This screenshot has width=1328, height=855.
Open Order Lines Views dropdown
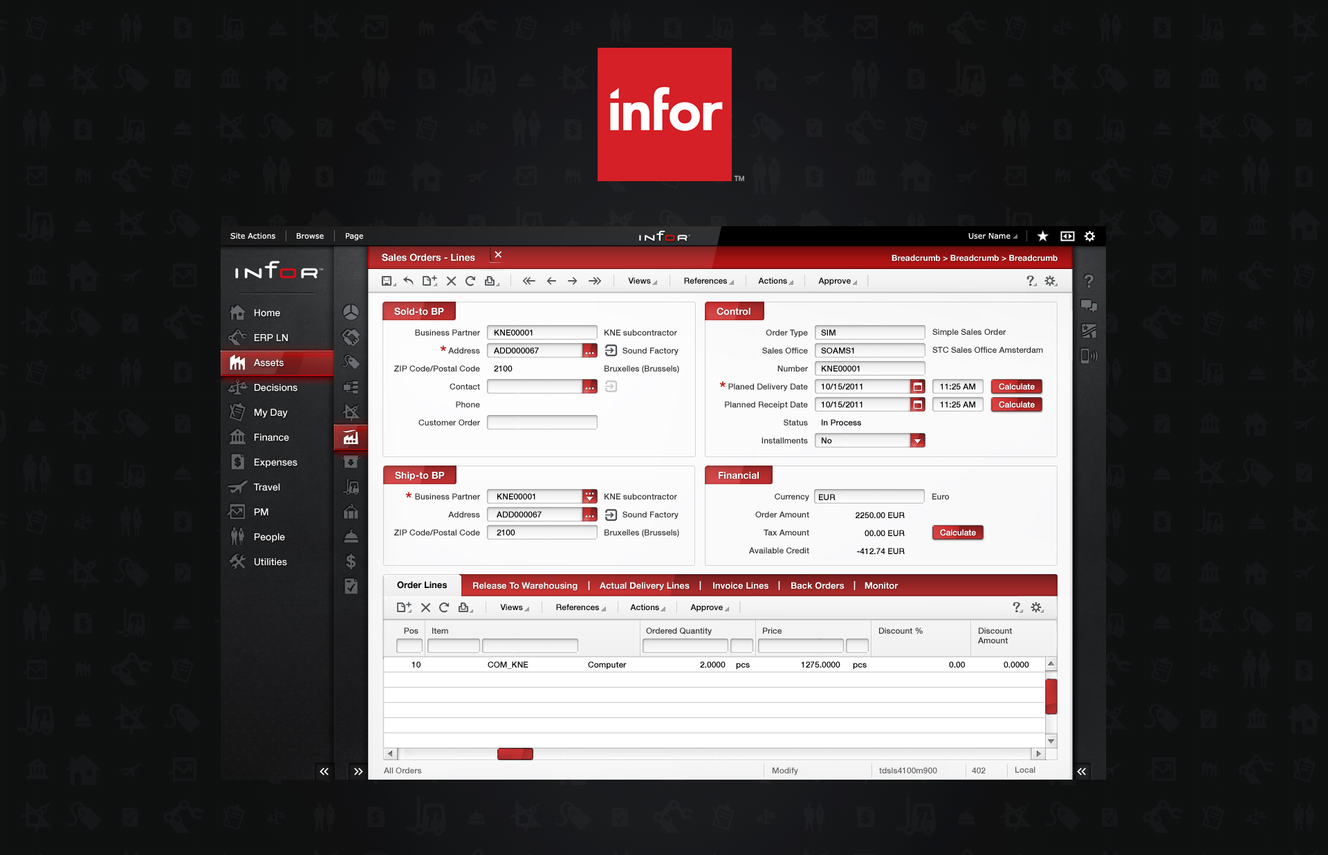[x=515, y=607]
